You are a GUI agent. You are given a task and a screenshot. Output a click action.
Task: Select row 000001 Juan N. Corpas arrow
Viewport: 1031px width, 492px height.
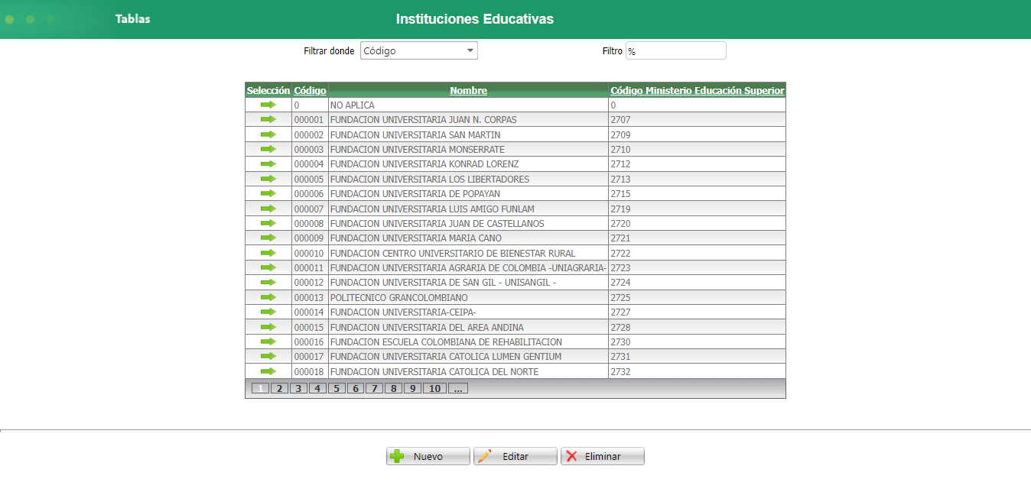coord(268,119)
